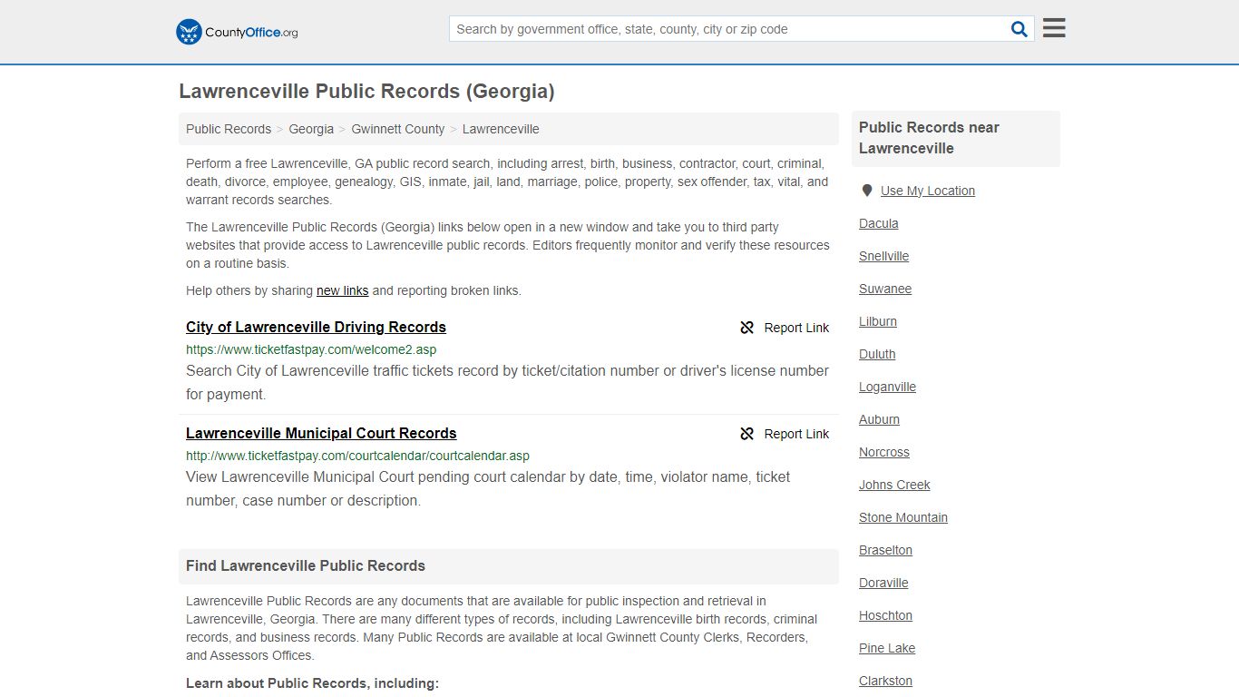Select Lawrenceville breadcrumb
The height and width of the screenshot is (697, 1239).
click(x=501, y=129)
